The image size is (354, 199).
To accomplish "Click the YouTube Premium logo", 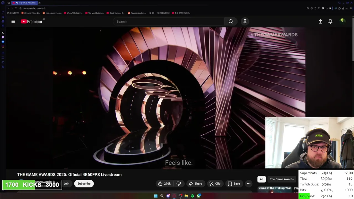I will tap(32, 21).
